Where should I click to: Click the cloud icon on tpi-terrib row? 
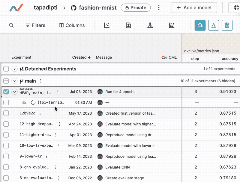(x=24, y=102)
